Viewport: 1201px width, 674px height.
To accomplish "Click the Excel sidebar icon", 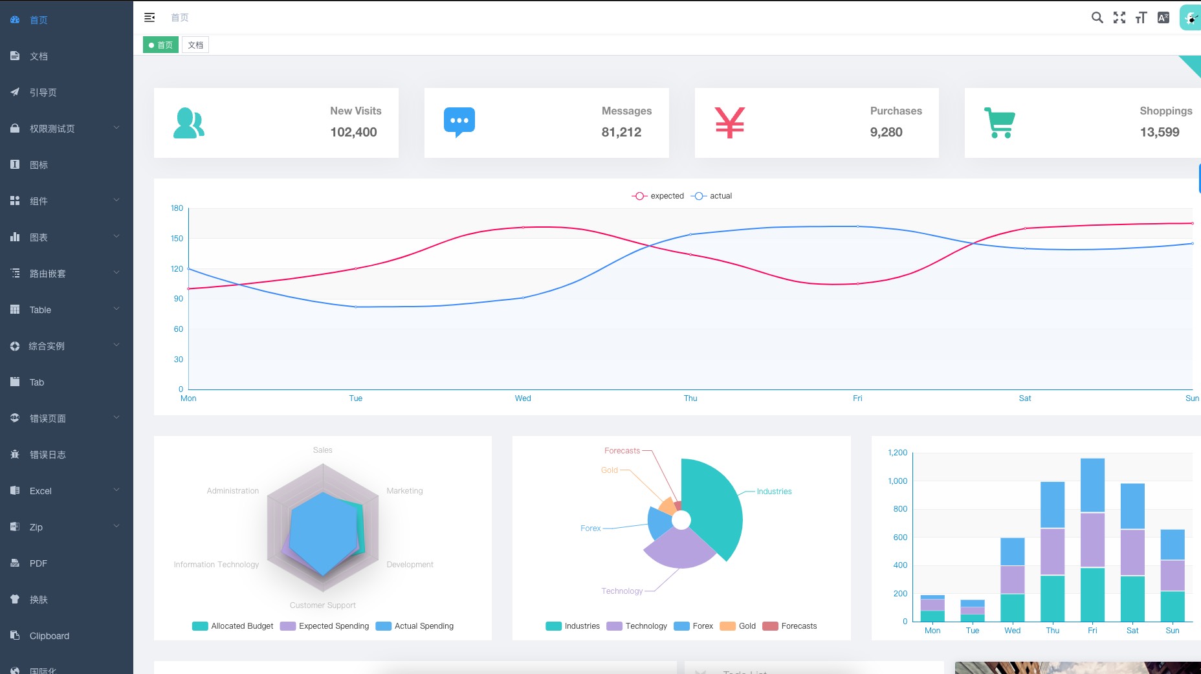I will 15,491.
